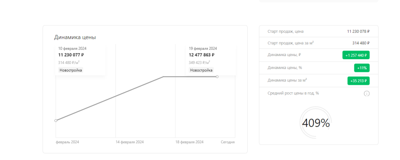
Task: Click the 409% circular progress indicator
Action: click(316, 123)
